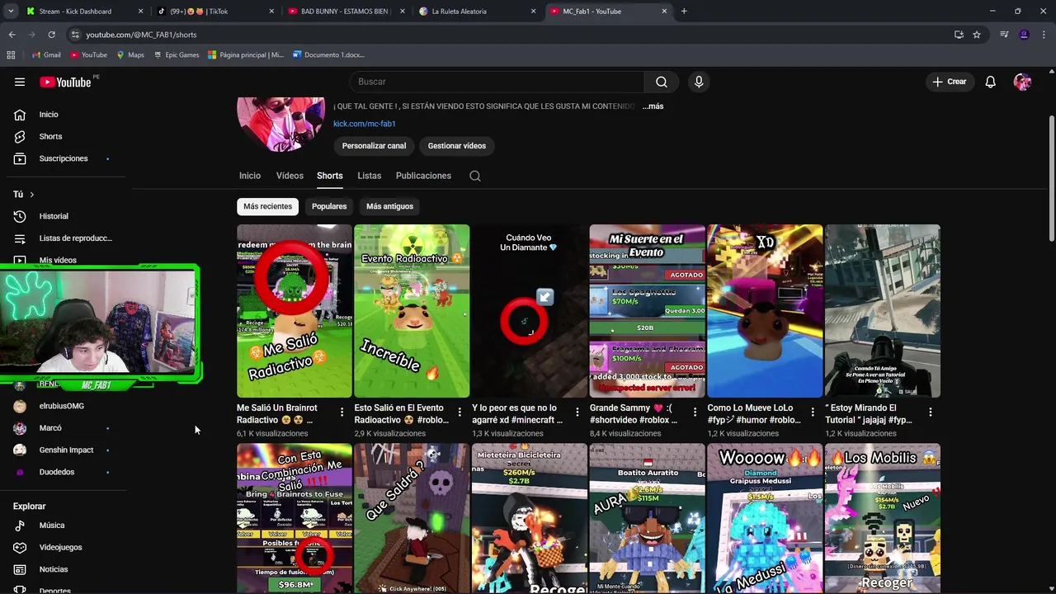Open Documento 1.docx bookmark

click(328, 54)
